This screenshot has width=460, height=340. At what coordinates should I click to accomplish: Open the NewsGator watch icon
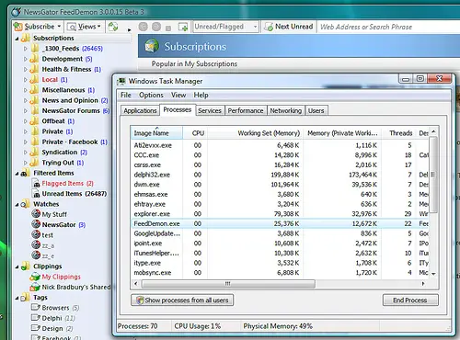click(x=36, y=224)
